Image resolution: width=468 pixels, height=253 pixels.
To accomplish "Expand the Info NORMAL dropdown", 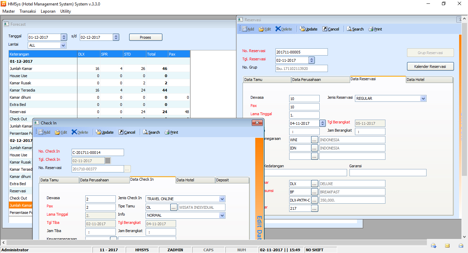I will pyautogui.click(x=222, y=215).
